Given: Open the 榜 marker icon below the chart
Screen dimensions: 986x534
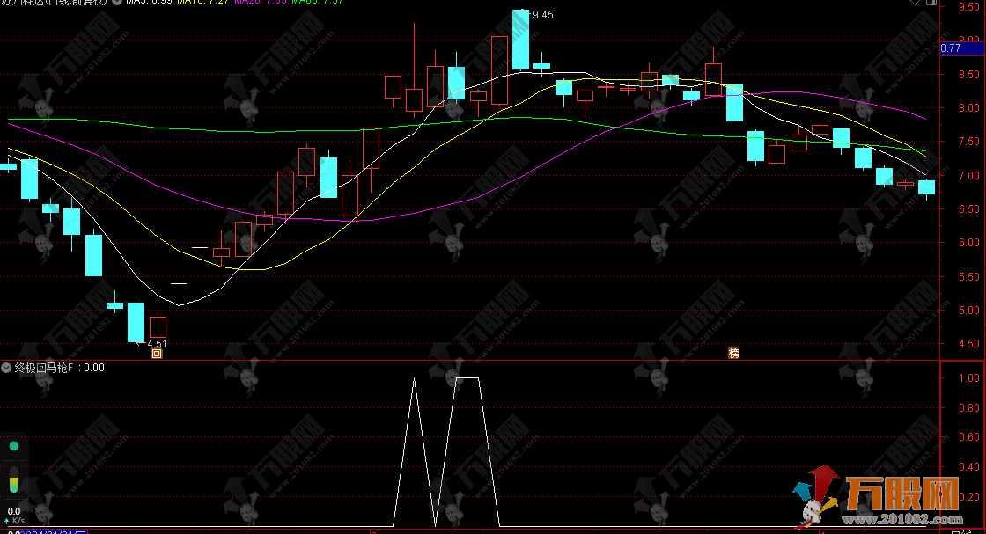Looking at the screenshot, I should click(733, 354).
